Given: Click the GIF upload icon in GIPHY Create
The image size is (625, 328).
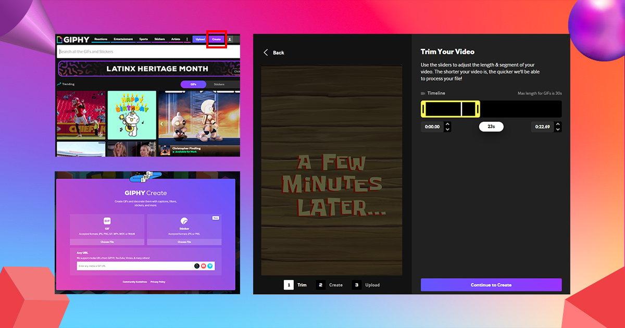Looking at the screenshot, I should click(x=107, y=221).
